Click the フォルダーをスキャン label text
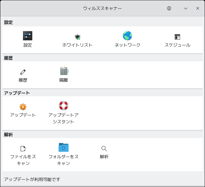 point(64,160)
